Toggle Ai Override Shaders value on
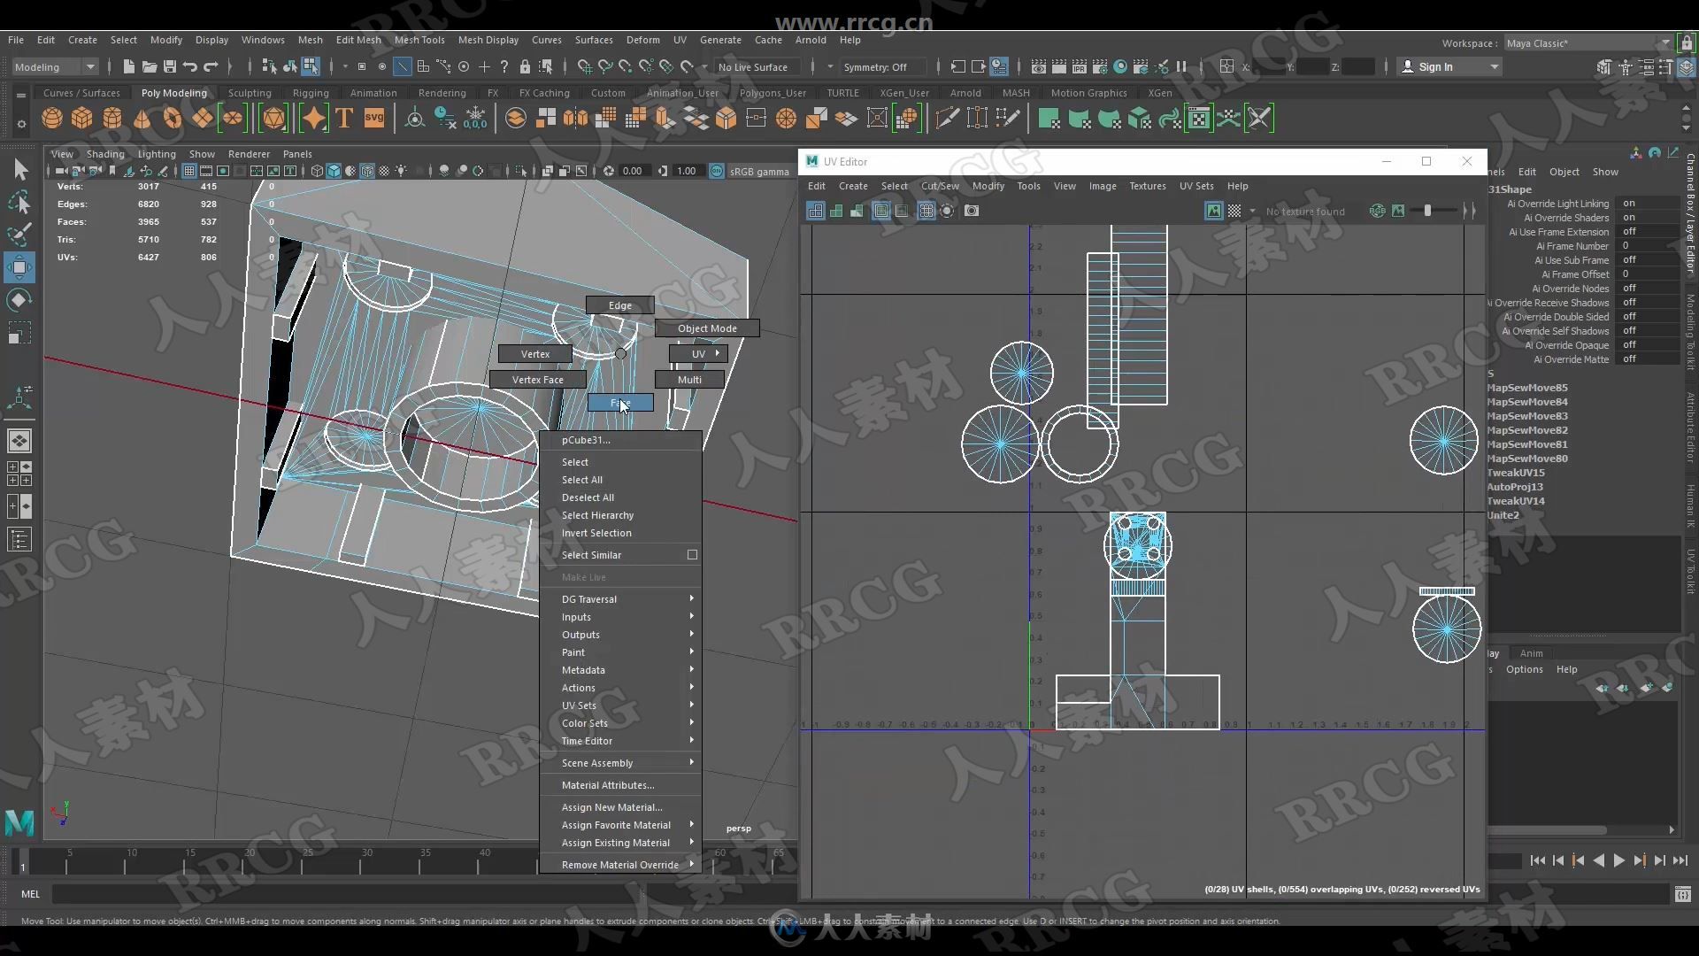The image size is (1699, 956). pos(1646,218)
